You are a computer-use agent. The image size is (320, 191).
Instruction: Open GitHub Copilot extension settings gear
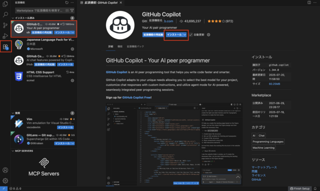(x=208, y=34)
